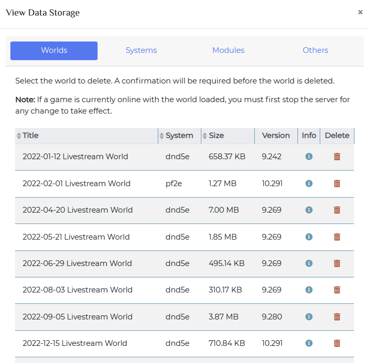Sort table by Title column
This screenshot has height=363, width=368.
pos(30,136)
